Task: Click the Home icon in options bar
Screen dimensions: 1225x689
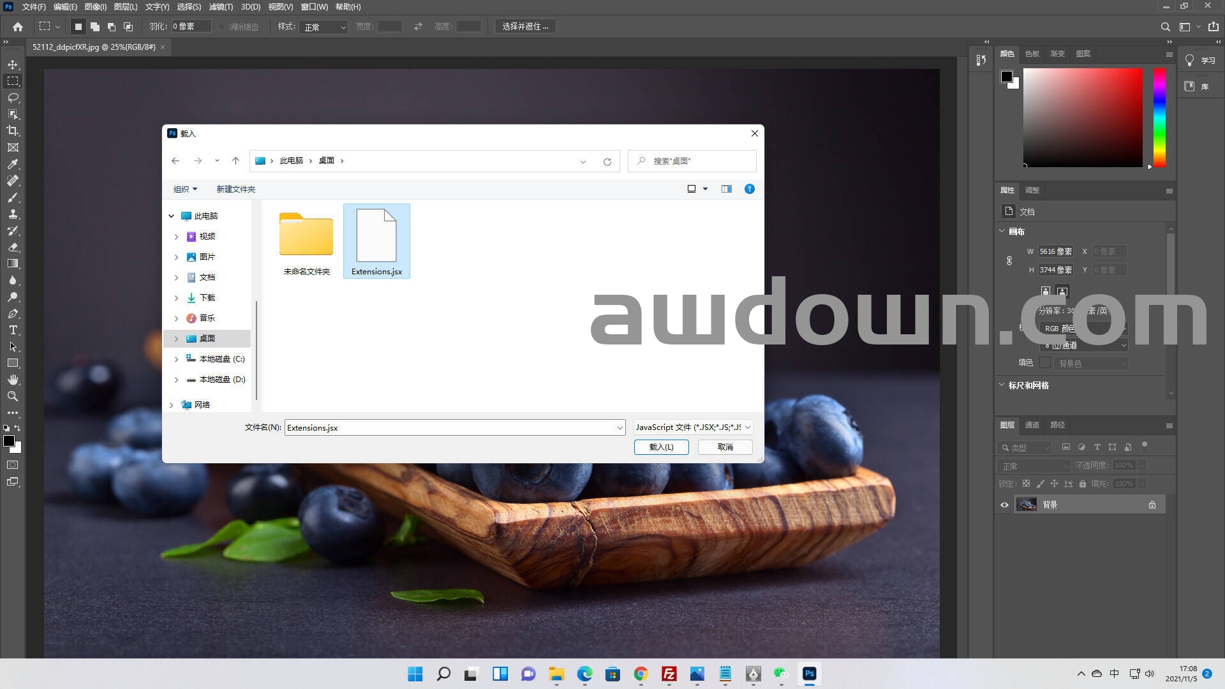Action: 18,27
